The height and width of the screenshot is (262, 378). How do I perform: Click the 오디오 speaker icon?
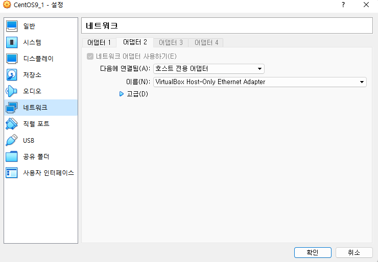pos(12,91)
